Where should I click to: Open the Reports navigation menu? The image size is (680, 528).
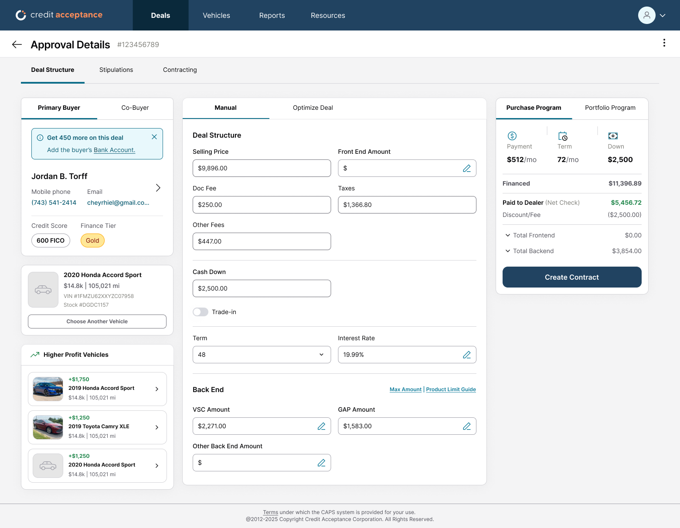(272, 15)
